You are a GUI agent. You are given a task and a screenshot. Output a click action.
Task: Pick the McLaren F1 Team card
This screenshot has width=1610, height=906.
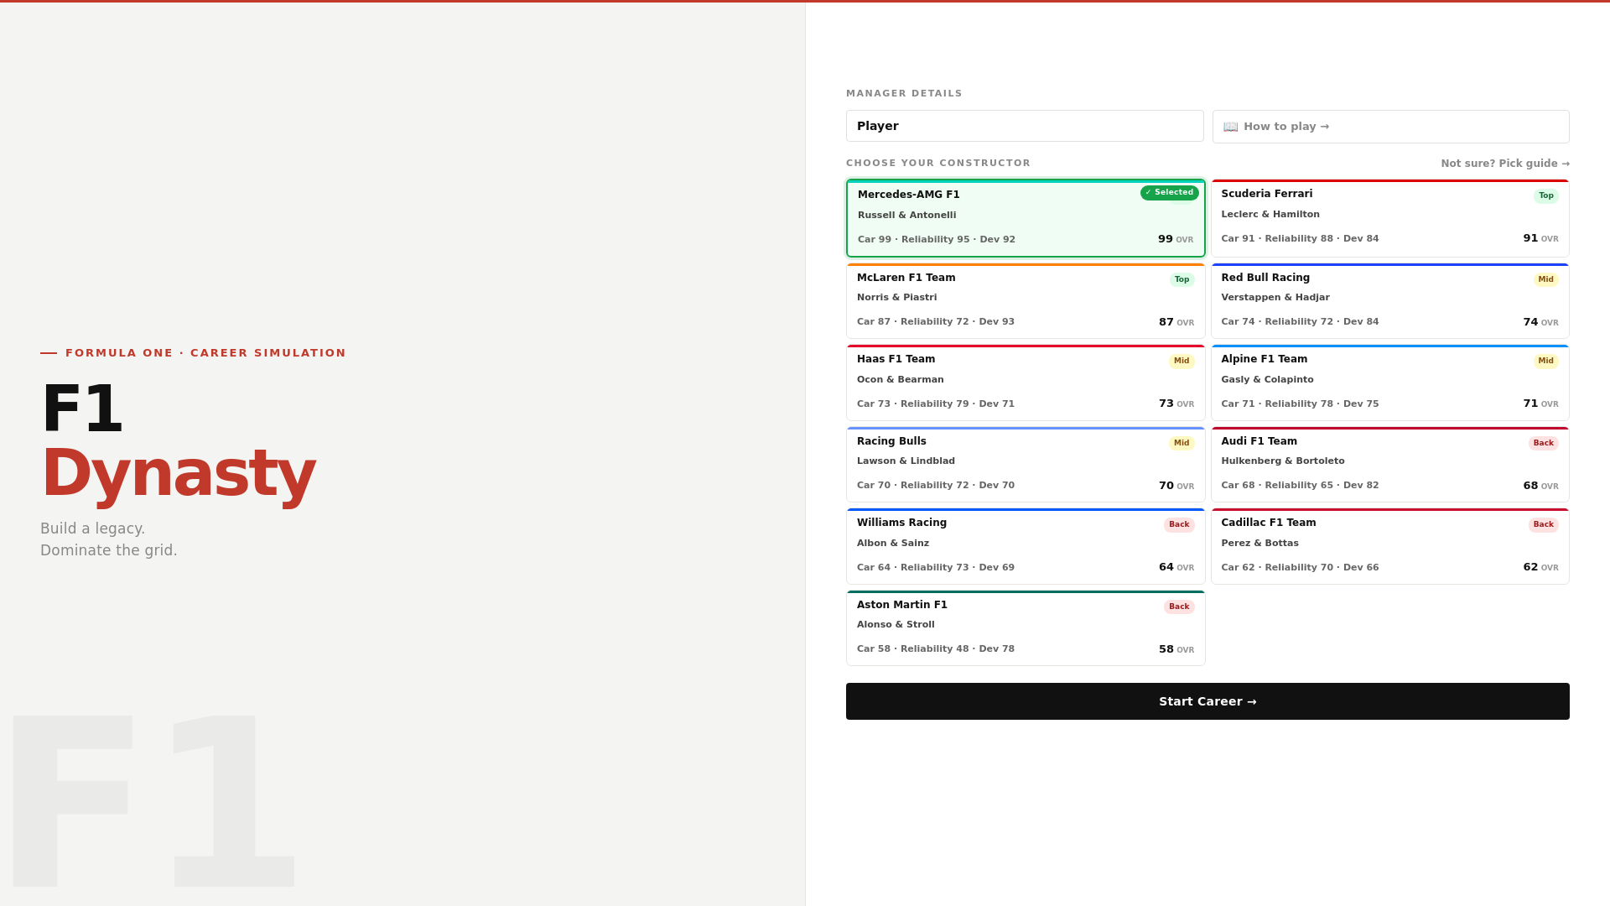(x=1026, y=301)
